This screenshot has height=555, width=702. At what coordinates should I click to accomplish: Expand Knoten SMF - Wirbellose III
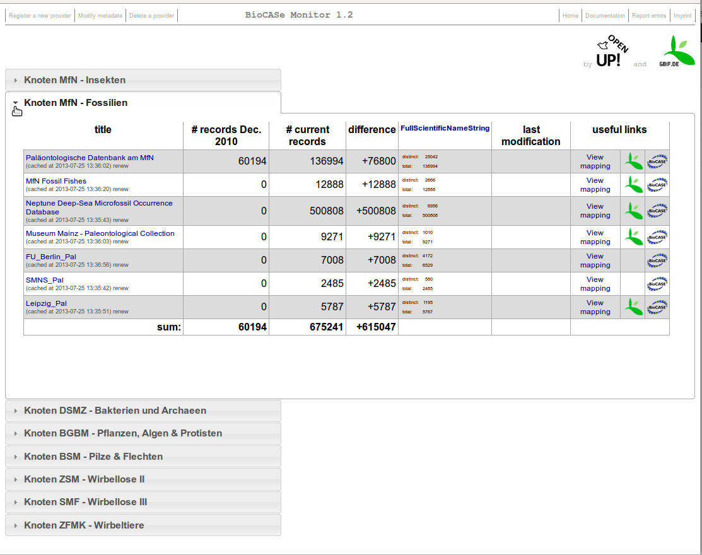143,502
